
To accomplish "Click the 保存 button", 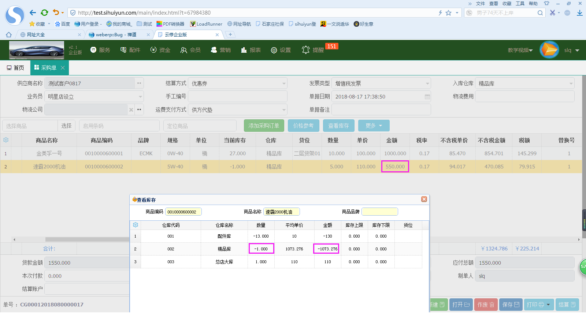I will tap(511, 305).
